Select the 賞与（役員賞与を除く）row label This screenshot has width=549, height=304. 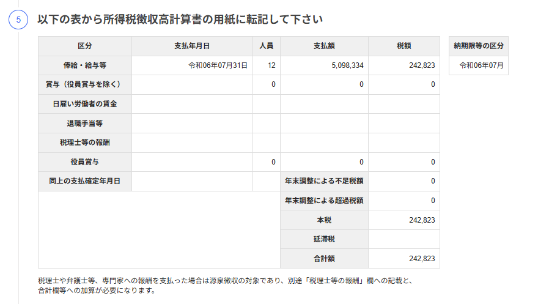[x=85, y=84]
